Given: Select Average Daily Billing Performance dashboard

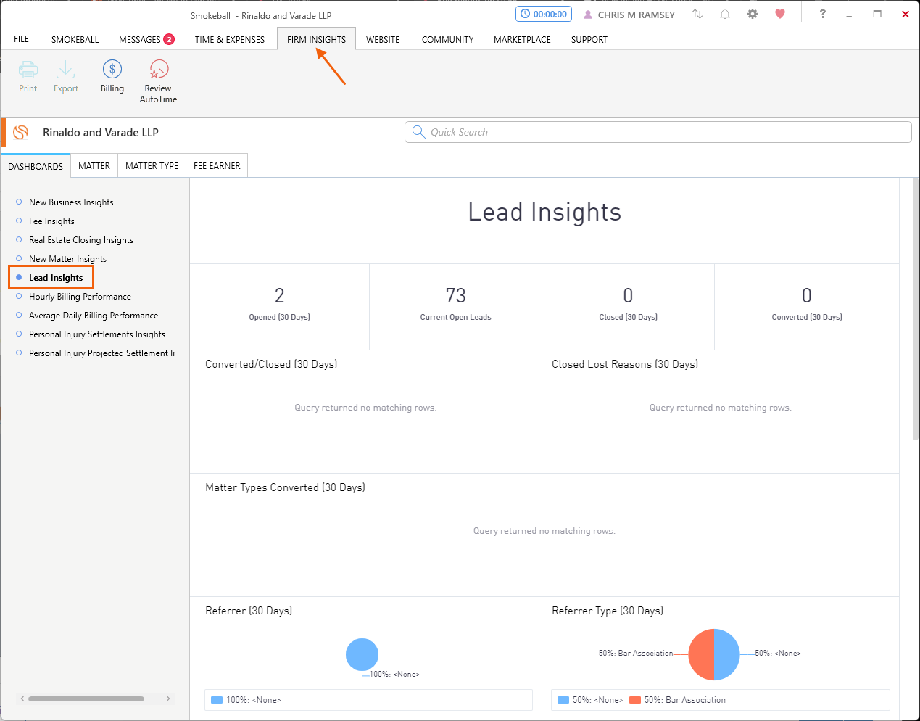Looking at the screenshot, I should pos(94,316).
